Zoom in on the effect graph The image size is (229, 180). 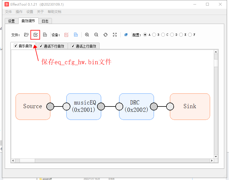click(87, 35)
